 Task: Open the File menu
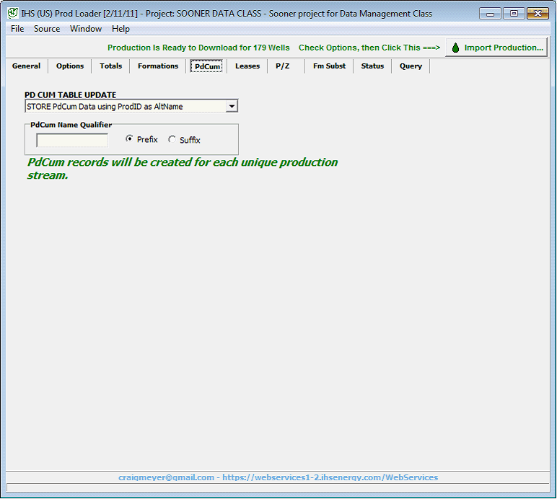tap(17, 29)
